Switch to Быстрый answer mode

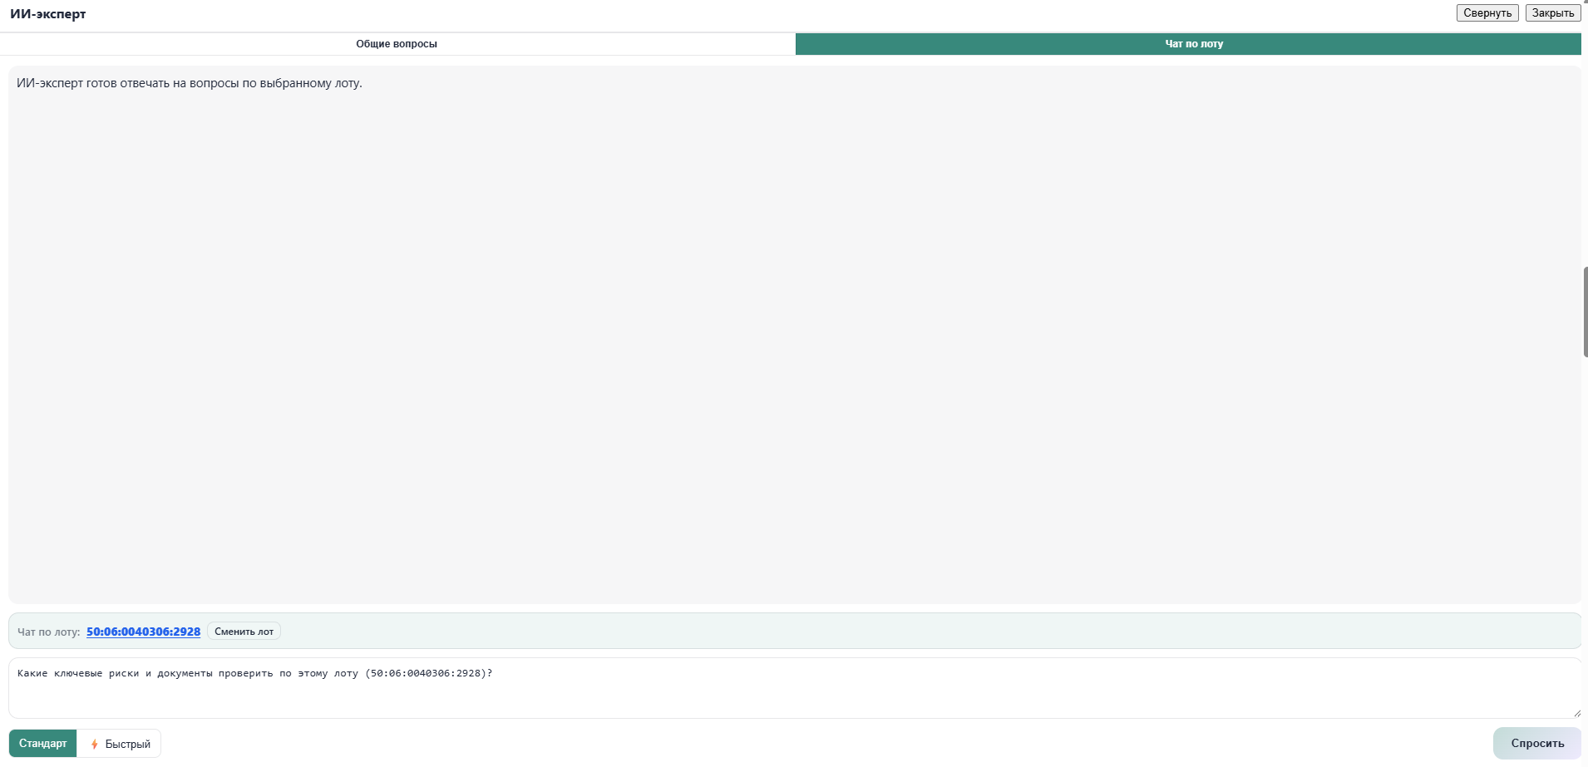[119, 744]
